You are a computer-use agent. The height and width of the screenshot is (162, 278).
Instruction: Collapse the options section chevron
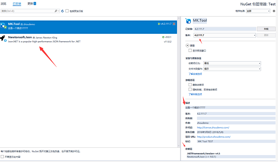tap(188, 45)
